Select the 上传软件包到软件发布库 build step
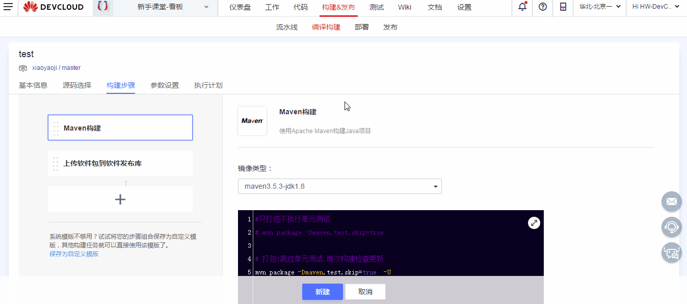687x304 pixels. [120, 163]
